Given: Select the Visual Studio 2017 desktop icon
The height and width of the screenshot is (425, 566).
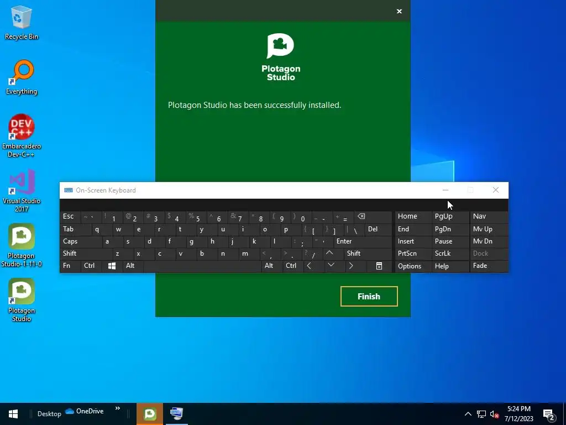Looking at the screenshot, I should (x=22, y=190).
